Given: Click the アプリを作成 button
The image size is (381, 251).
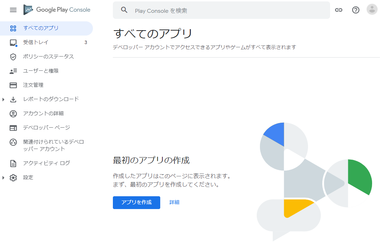Looking at the screenshot, I should click(x=136, y=202).
